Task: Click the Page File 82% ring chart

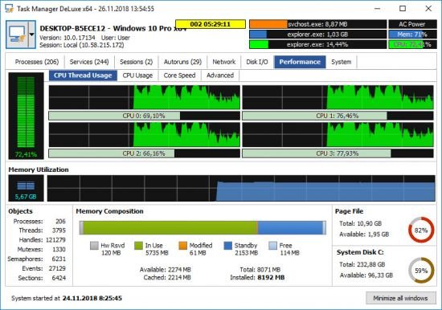Action: (x=421, y=230)
